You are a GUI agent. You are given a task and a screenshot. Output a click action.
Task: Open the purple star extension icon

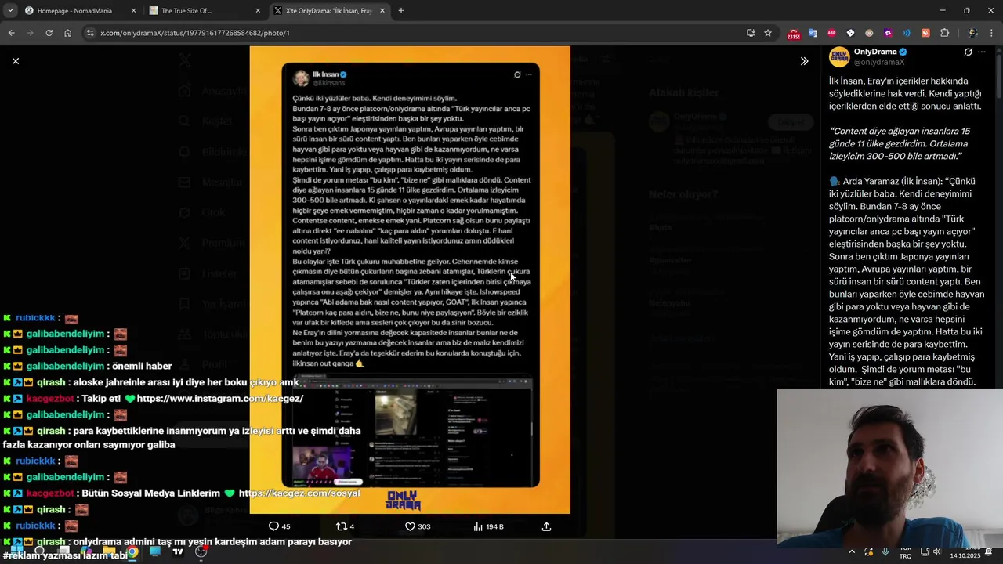(x=888, y=33)
